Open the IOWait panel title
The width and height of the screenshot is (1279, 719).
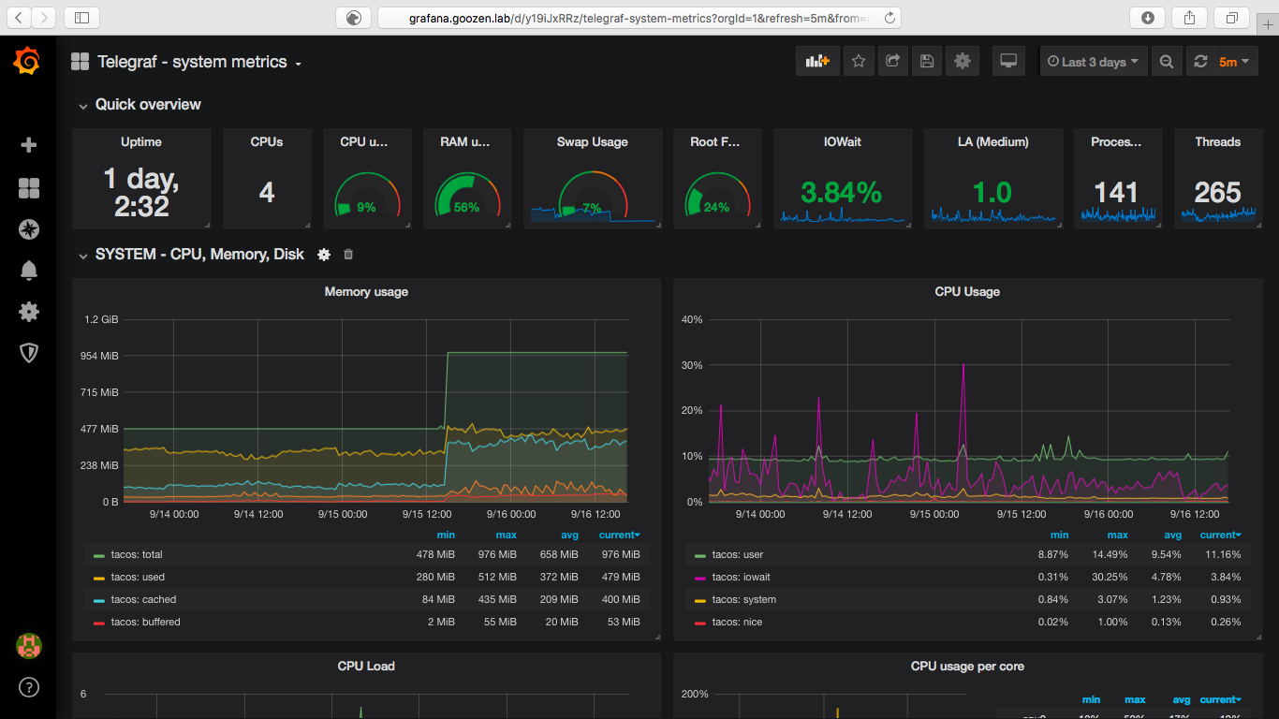(842, 142)
